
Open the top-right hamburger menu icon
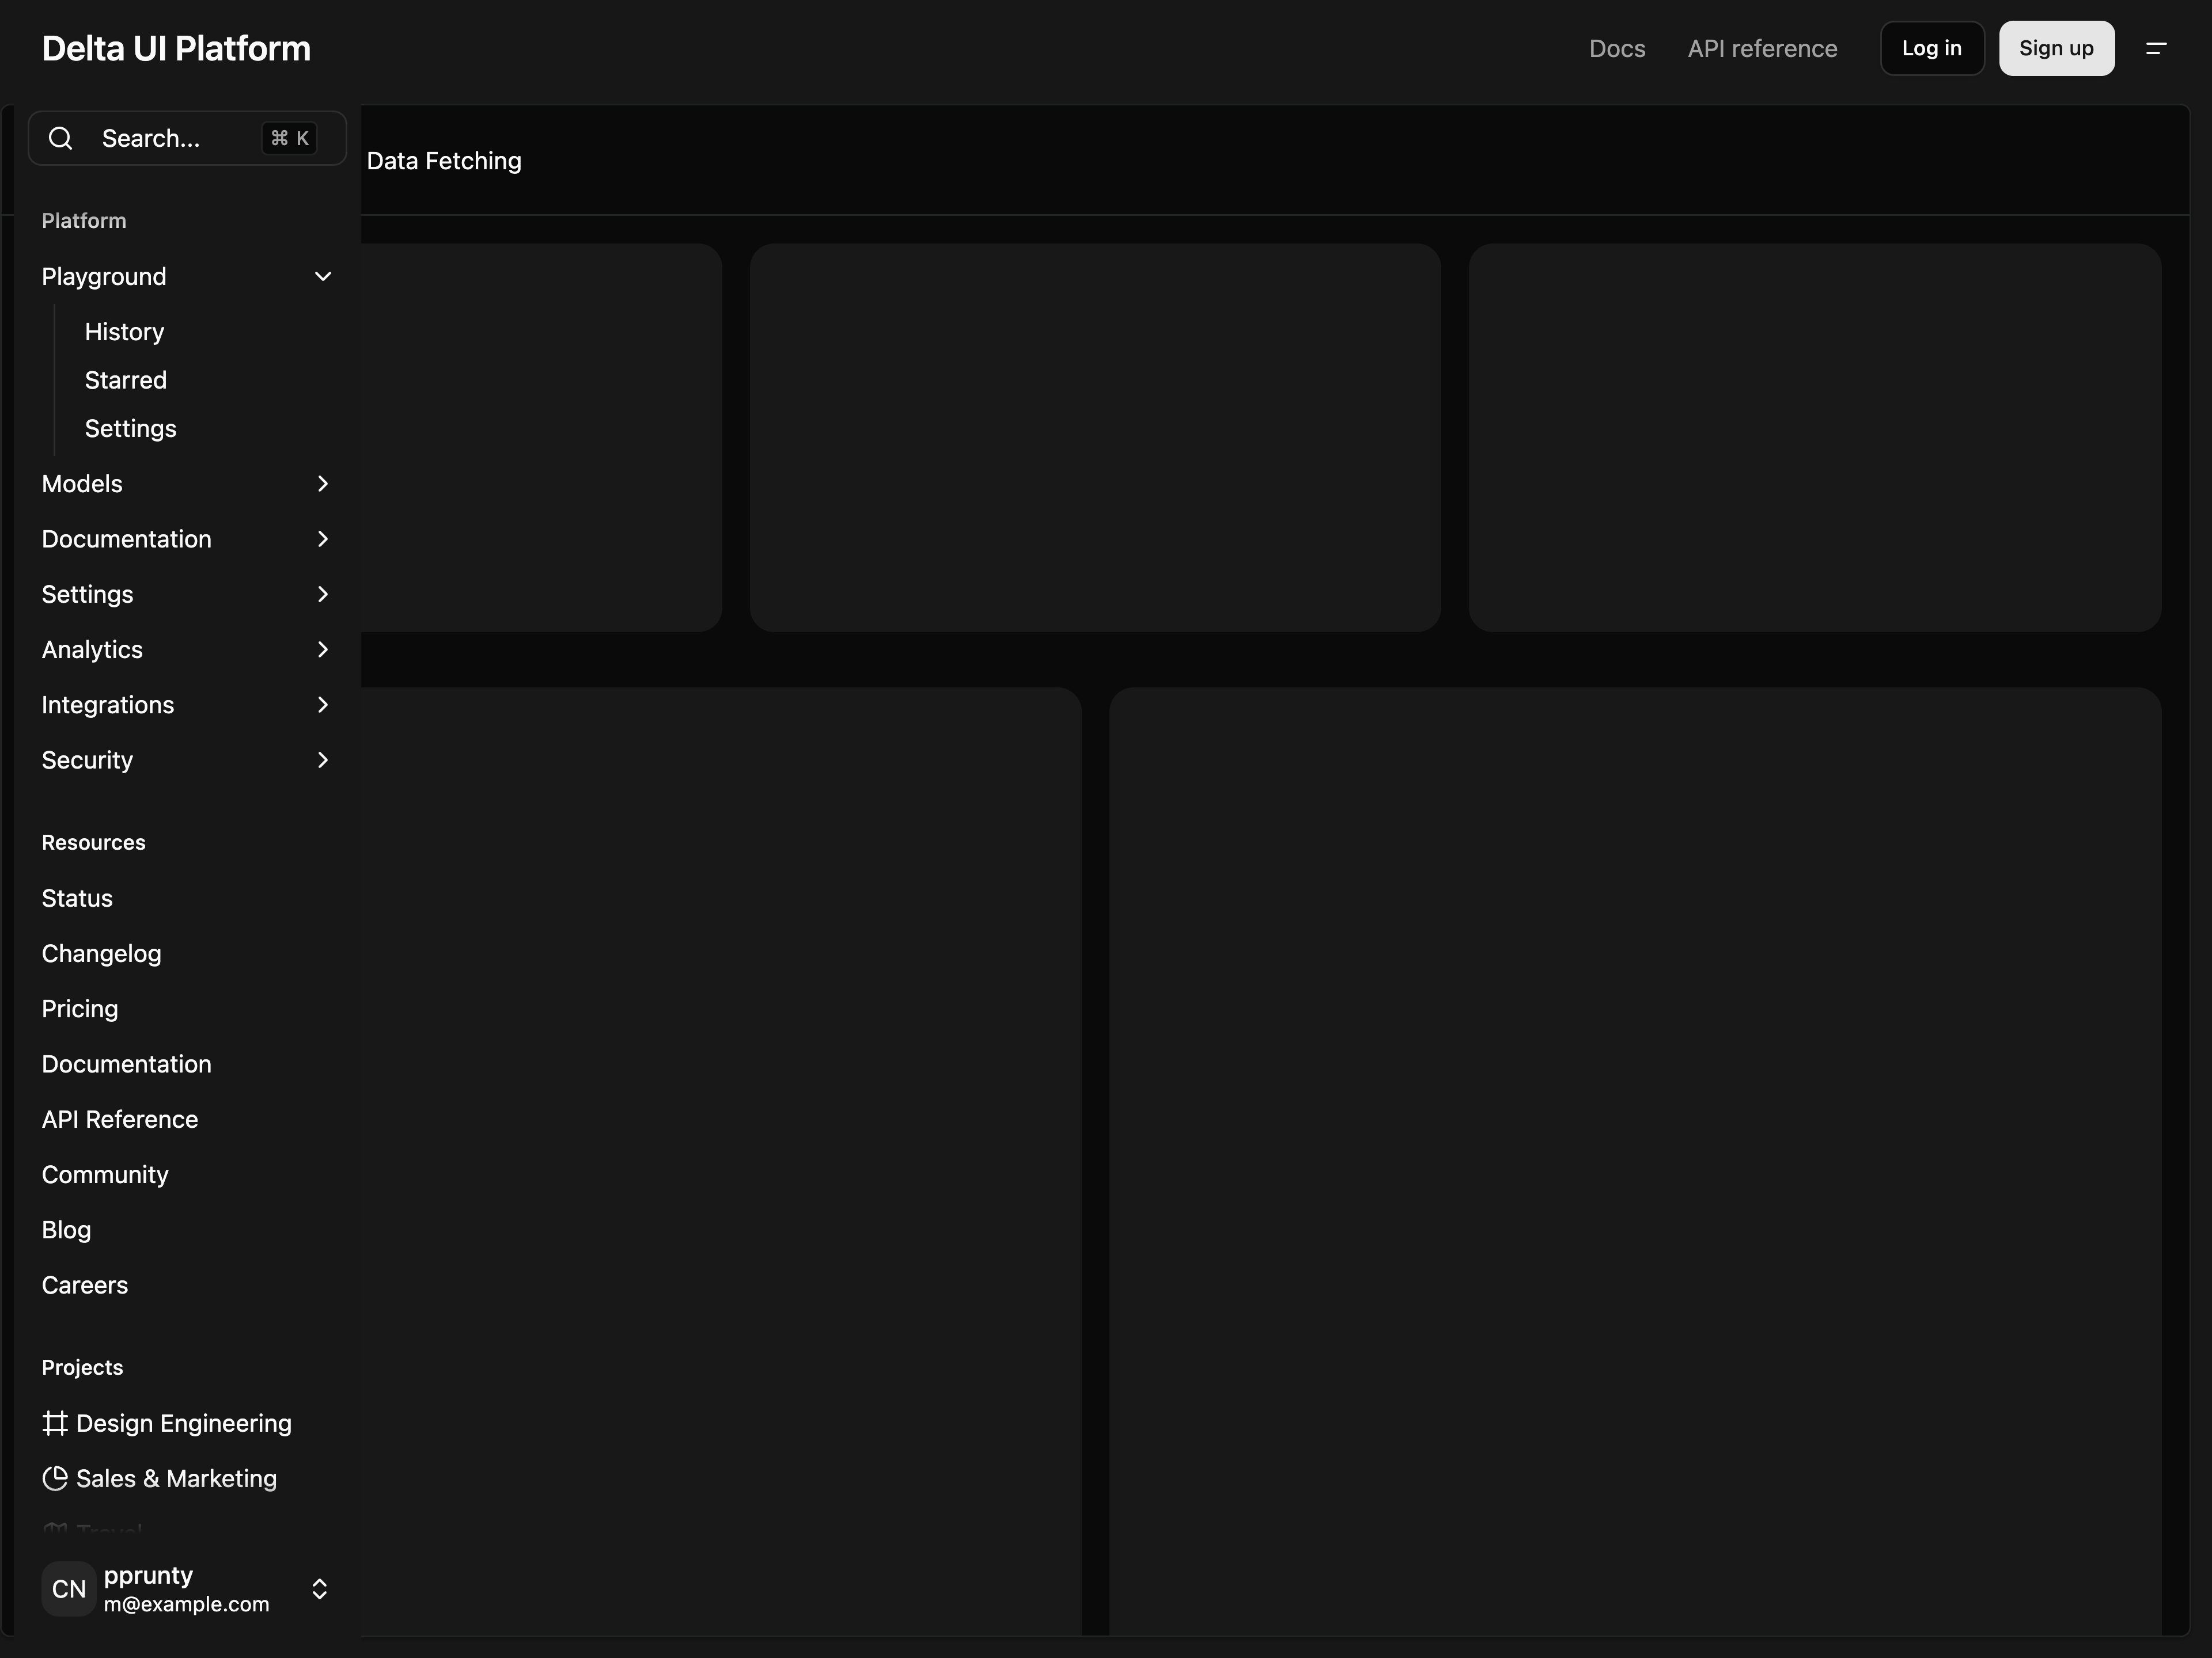pos(2156,48)
